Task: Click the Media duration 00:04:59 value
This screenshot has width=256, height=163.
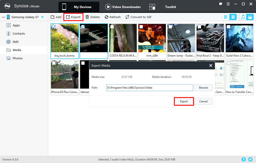Action: 187,77
